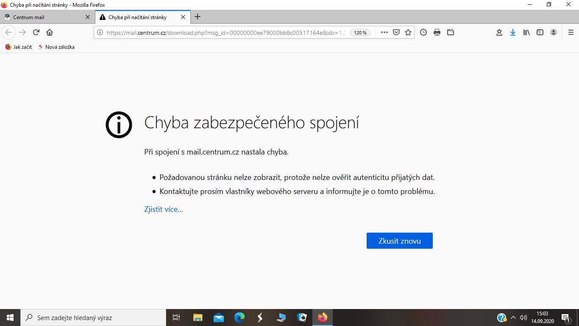This screenshot has height=326, width=579.
Task: Click the toolbar icon next to the printer
Action: pyautogui.click(x=451, y=32)
